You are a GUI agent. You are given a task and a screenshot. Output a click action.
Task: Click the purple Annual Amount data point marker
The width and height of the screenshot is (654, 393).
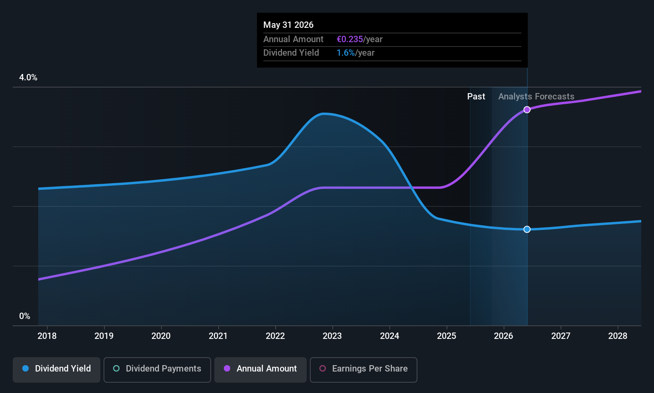pyautogui.click(x=527, y=109)
